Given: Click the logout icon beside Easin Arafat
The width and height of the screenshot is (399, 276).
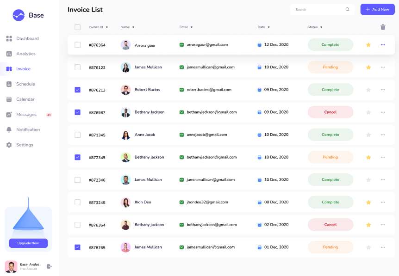Looking at the screenshot, I should click(x=49, y=266).
